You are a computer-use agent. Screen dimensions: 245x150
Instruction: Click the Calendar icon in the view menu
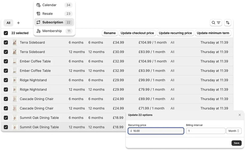pos(38,5)
